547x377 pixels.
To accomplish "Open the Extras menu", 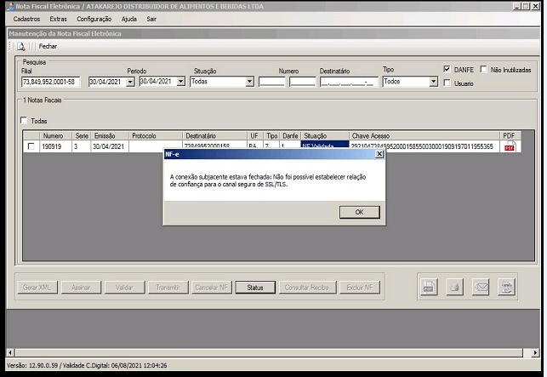I will coord(58,19).
